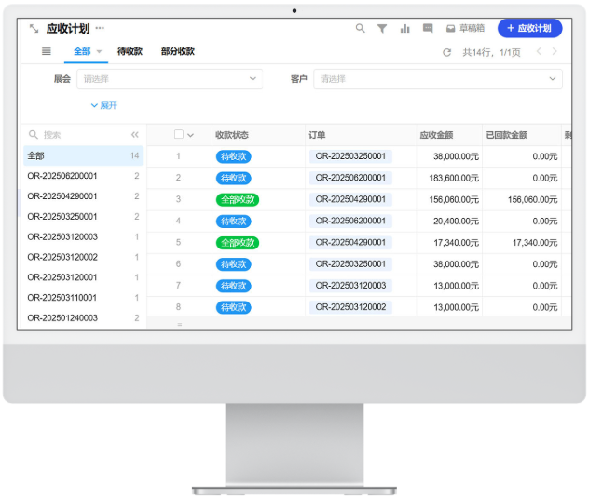
Task: Open the 展会 dropdown selector
Action: click(x=169, y=79)
